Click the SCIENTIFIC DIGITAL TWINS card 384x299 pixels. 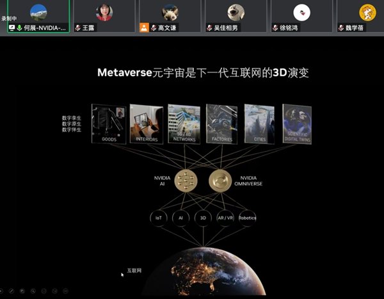297,124
